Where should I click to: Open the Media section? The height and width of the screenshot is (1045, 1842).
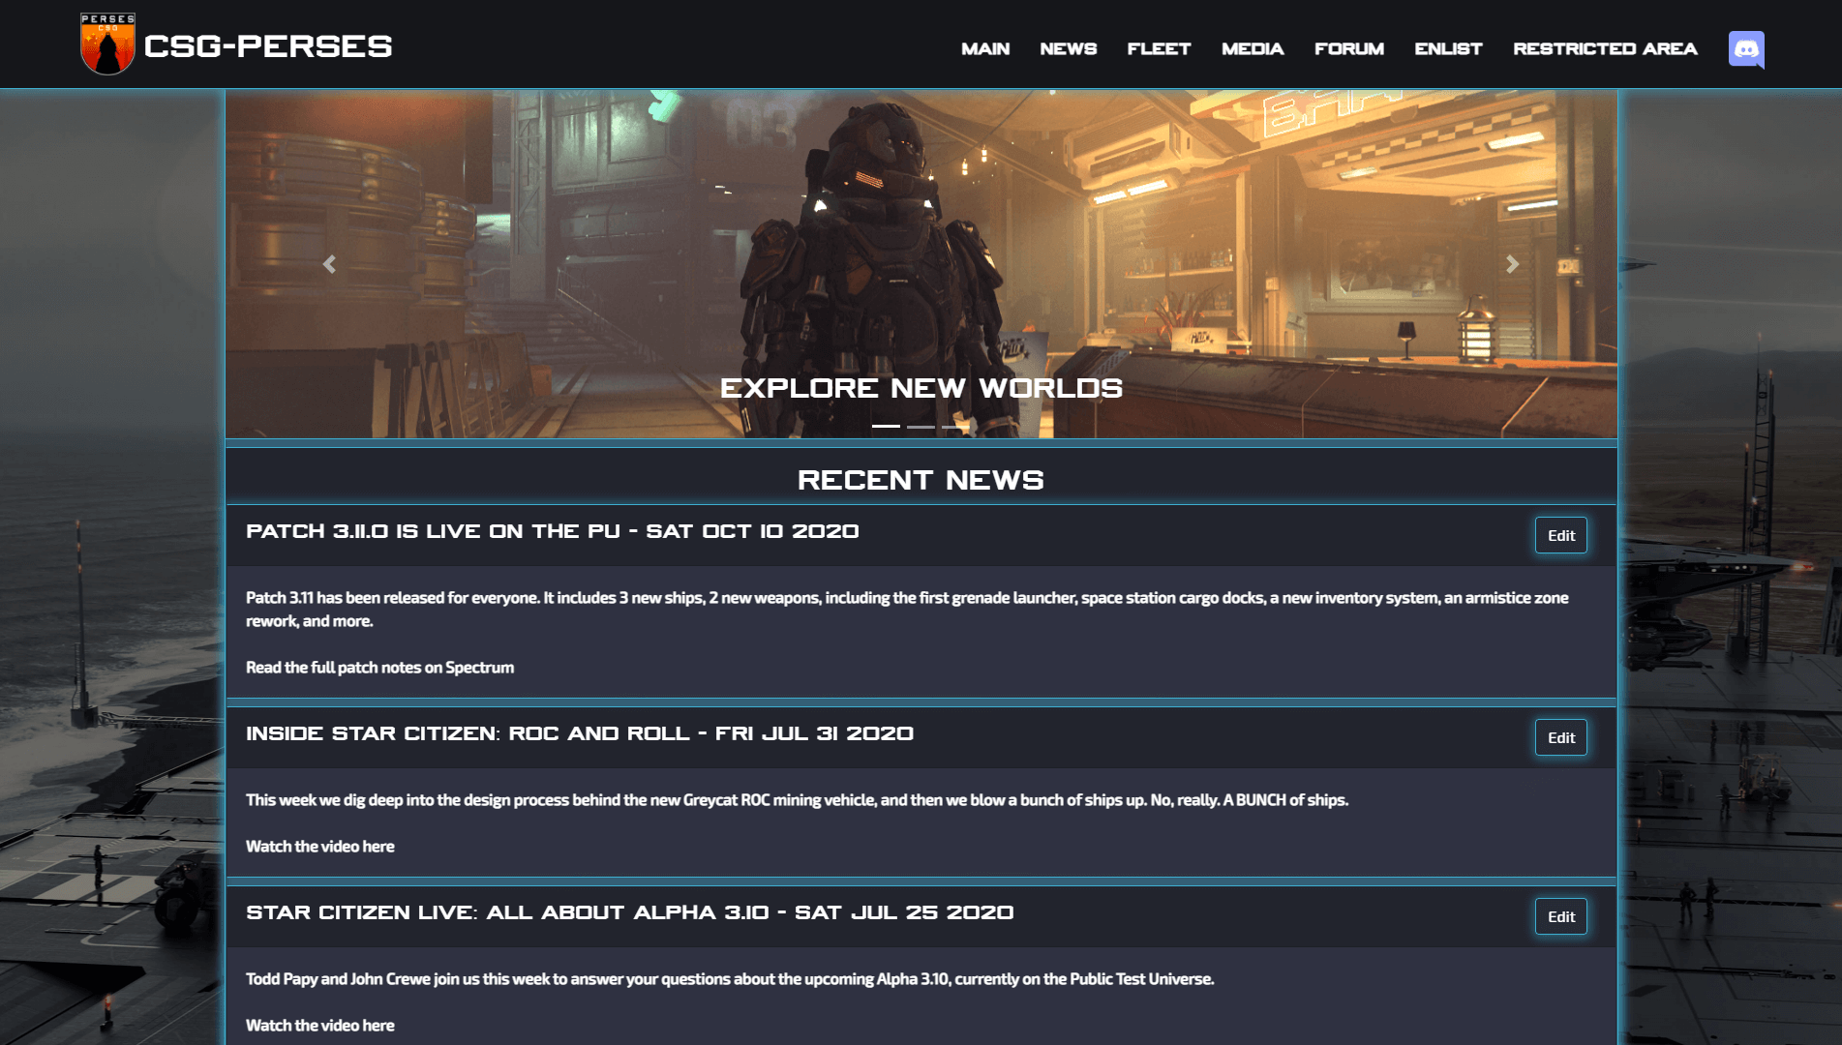pos(1252,48)
